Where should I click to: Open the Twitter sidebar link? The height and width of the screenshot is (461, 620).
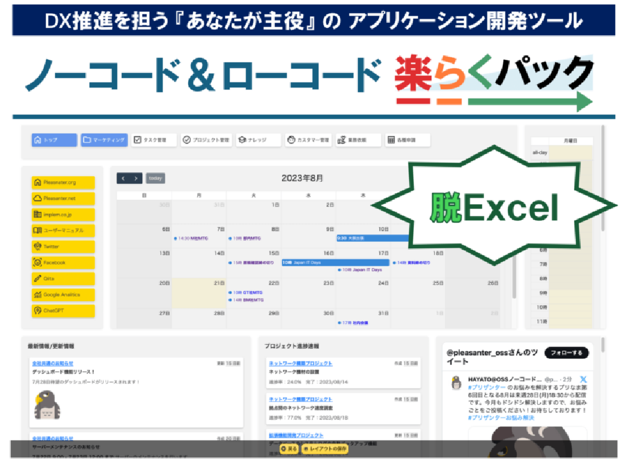pos(63,247)
